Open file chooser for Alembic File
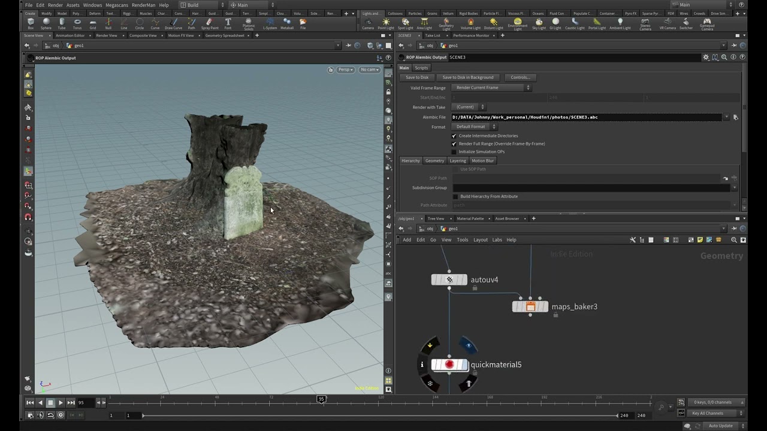Image resolution: width=767 pixels, height=431 pixels. (x=735, y=117)
